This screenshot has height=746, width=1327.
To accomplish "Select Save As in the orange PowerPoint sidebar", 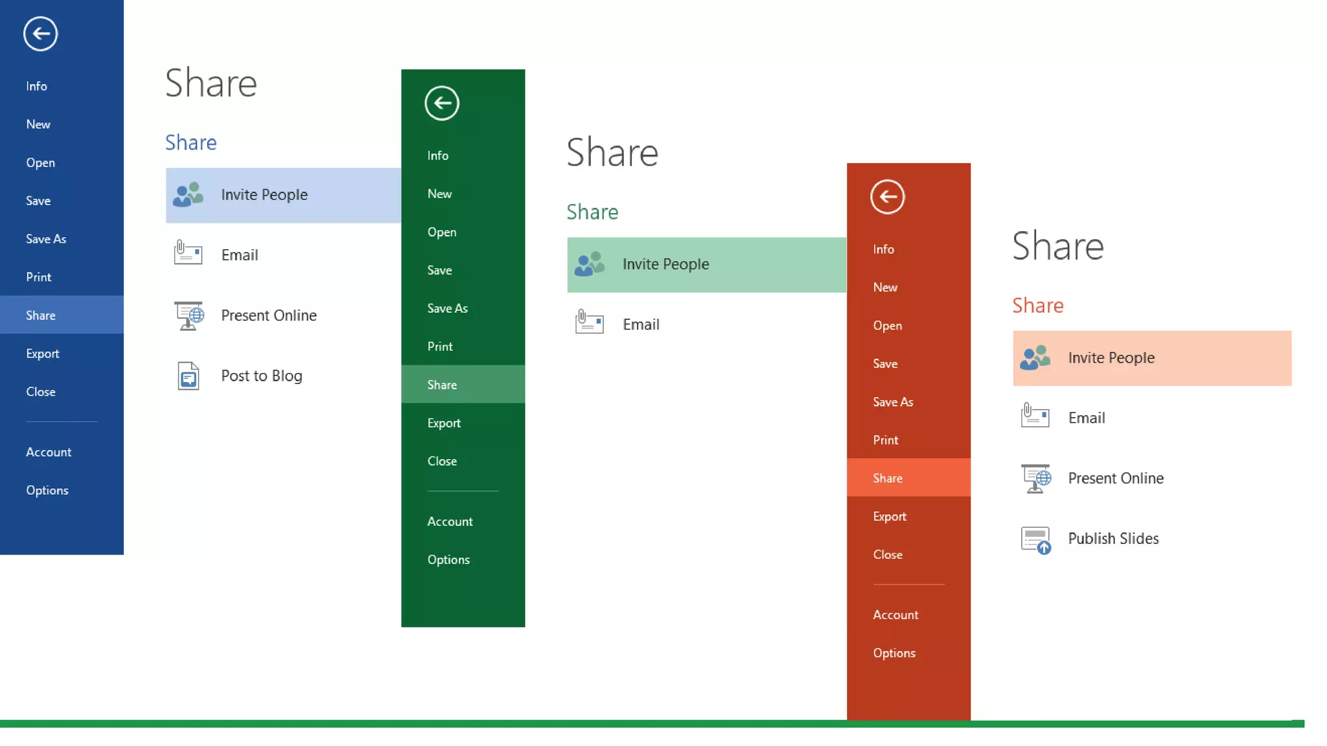I will pos(893,402).
